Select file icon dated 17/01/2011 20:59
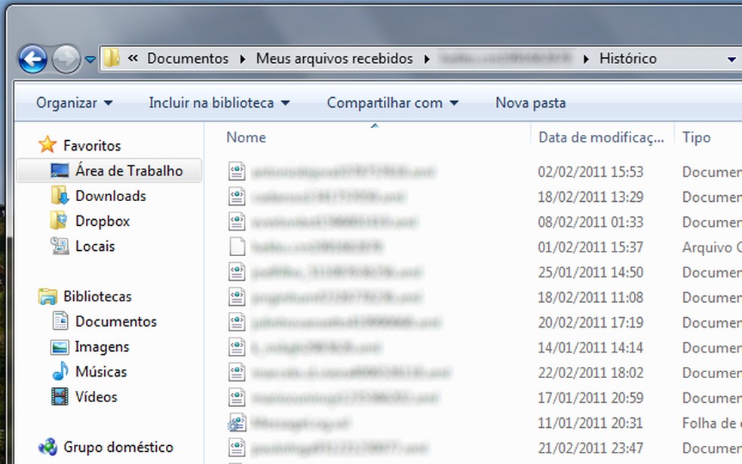 [x=237, y=397]
